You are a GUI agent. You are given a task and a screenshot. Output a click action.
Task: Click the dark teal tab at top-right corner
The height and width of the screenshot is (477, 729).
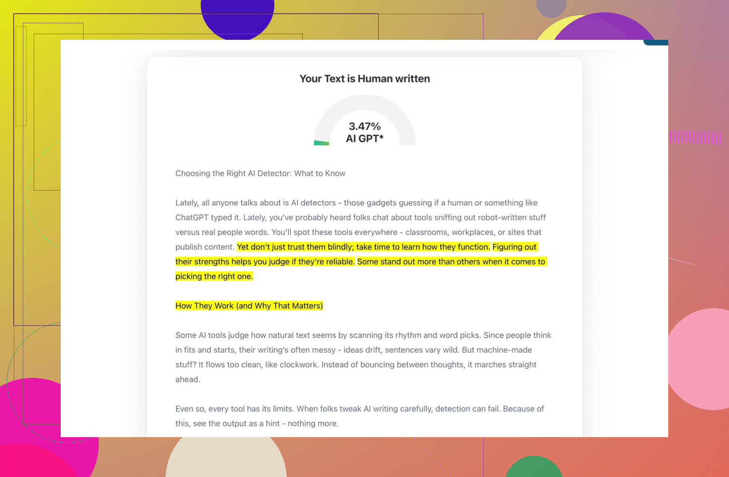(x=656, y=42)
